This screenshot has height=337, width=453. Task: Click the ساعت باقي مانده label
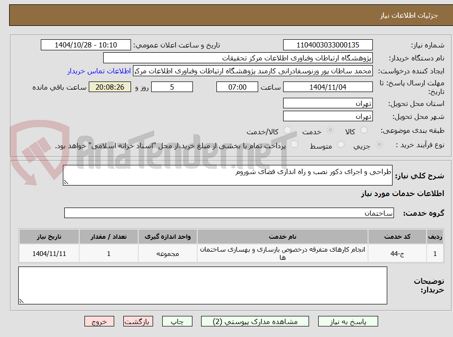(59, 87)
